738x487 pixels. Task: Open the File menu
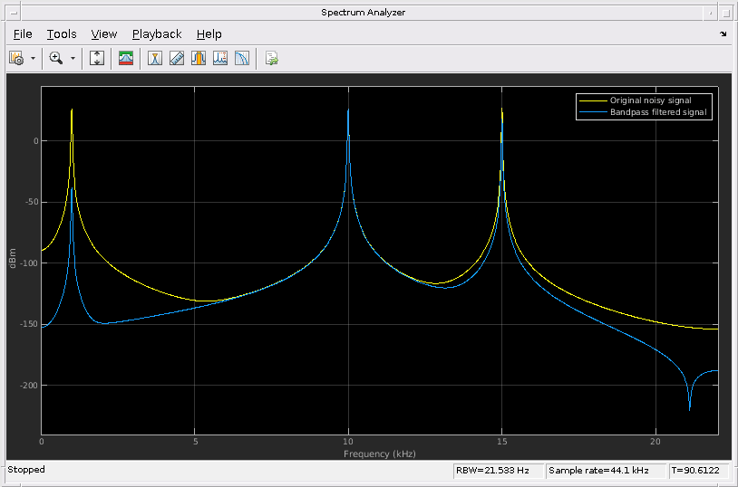pos(23,34)
